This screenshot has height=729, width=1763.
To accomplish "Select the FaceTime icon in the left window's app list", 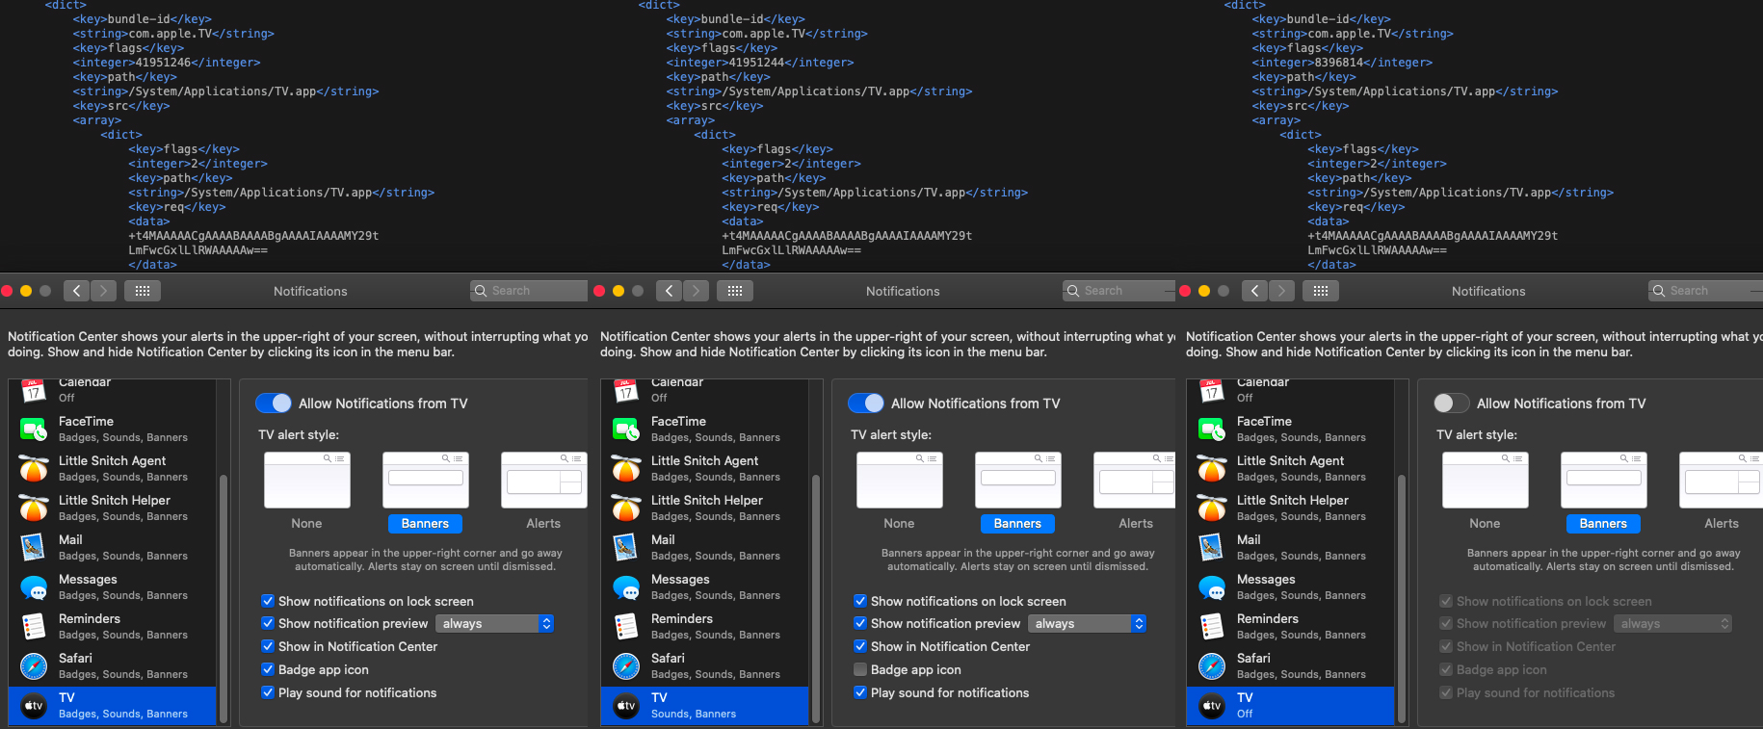I will pyautogui.click(x=34, y=430).
